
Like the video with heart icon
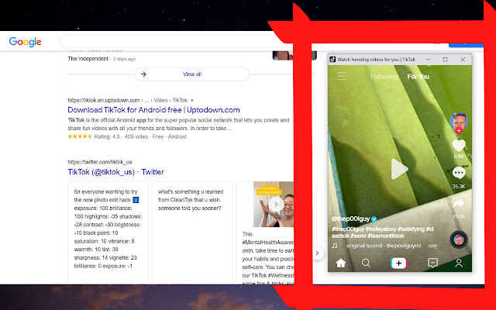(x=459, y=145)
